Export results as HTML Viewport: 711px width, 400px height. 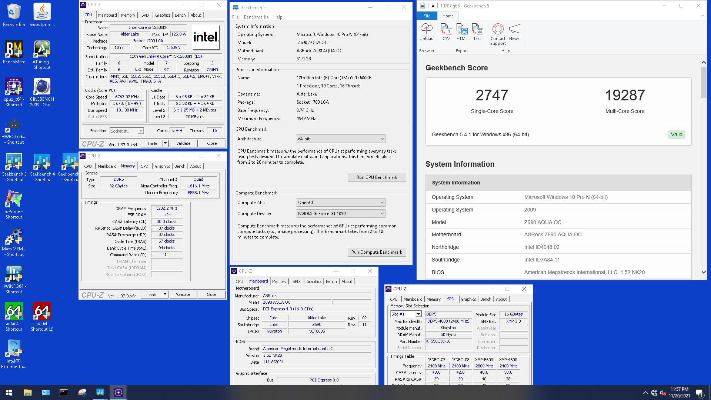462,32
